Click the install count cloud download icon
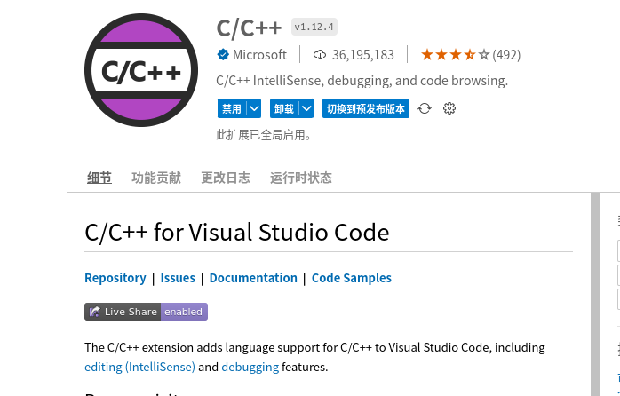This screenshot has height=396, width=620. [320, 54]
